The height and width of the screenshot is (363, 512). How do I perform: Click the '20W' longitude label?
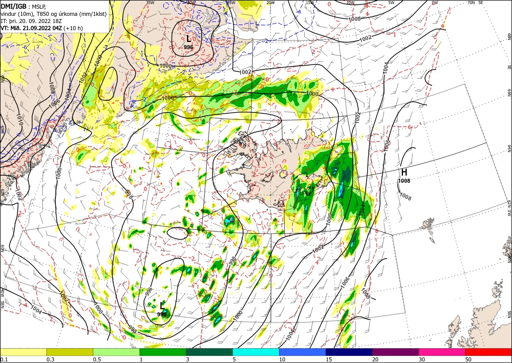point(270,3)
